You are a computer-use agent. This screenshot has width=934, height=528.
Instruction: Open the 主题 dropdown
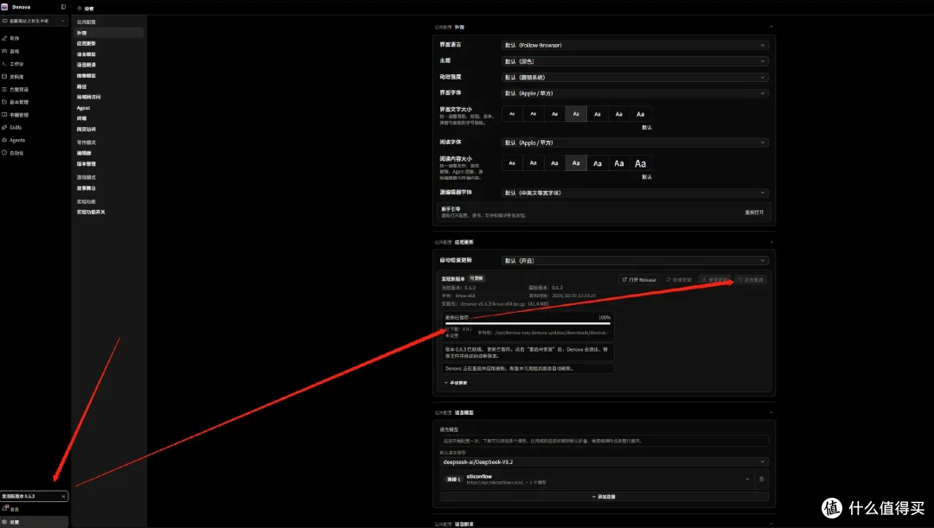(x=635, y=61)
